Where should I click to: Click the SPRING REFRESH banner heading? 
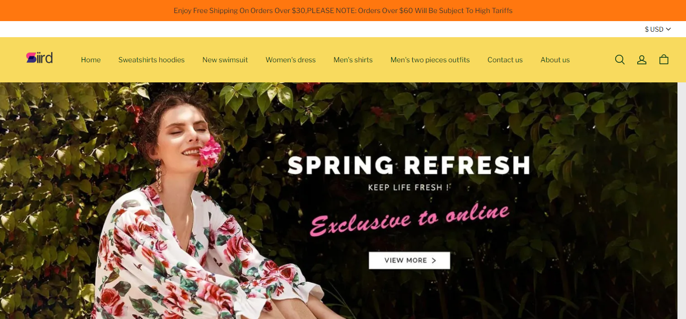tap(409, 165)
